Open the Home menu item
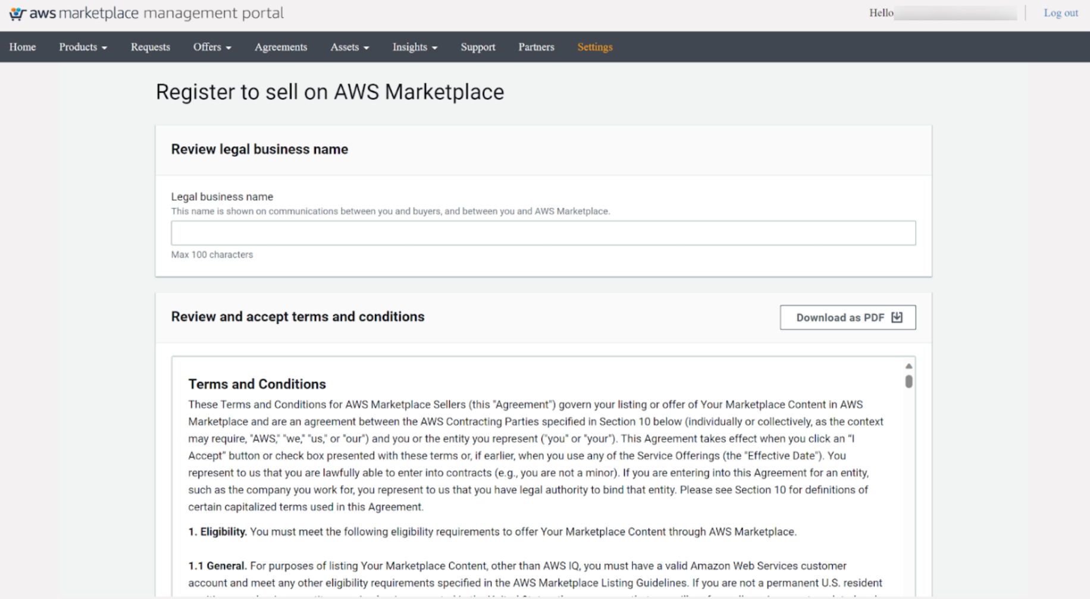The width and height of the screenshot is (1090, 599). tap(23, 47)
